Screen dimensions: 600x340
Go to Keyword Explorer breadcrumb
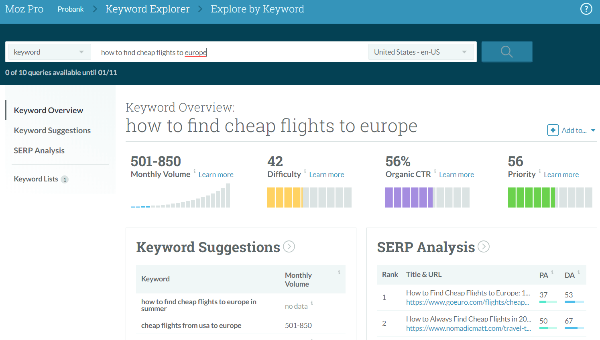point(147,9)
